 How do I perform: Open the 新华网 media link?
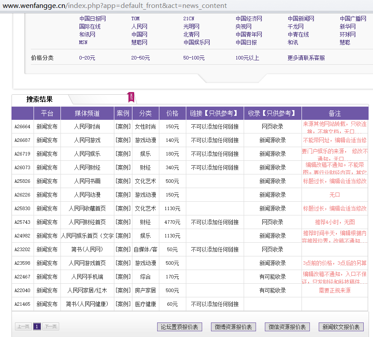(347, 26)
